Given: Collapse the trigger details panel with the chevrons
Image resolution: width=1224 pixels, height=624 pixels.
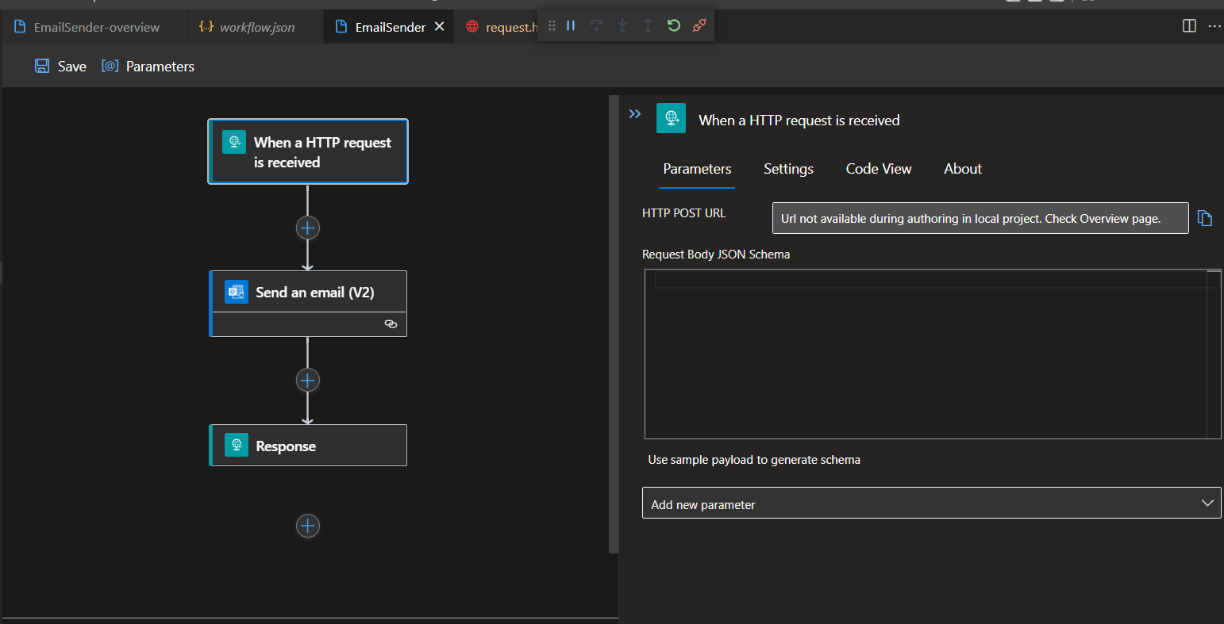Looking at the screenshot, I should coord(634,113).
